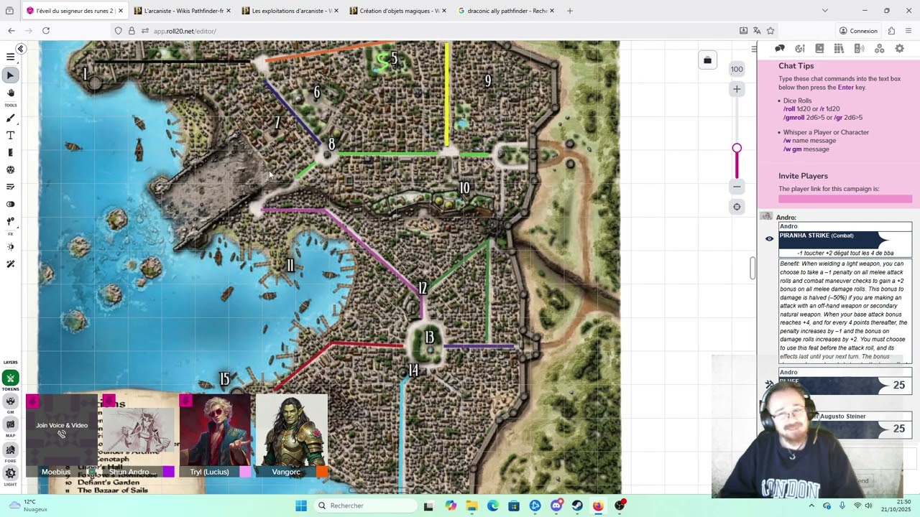The image size is (920, 517).
Task: Select the Text tool
Action: pos(10,136)
